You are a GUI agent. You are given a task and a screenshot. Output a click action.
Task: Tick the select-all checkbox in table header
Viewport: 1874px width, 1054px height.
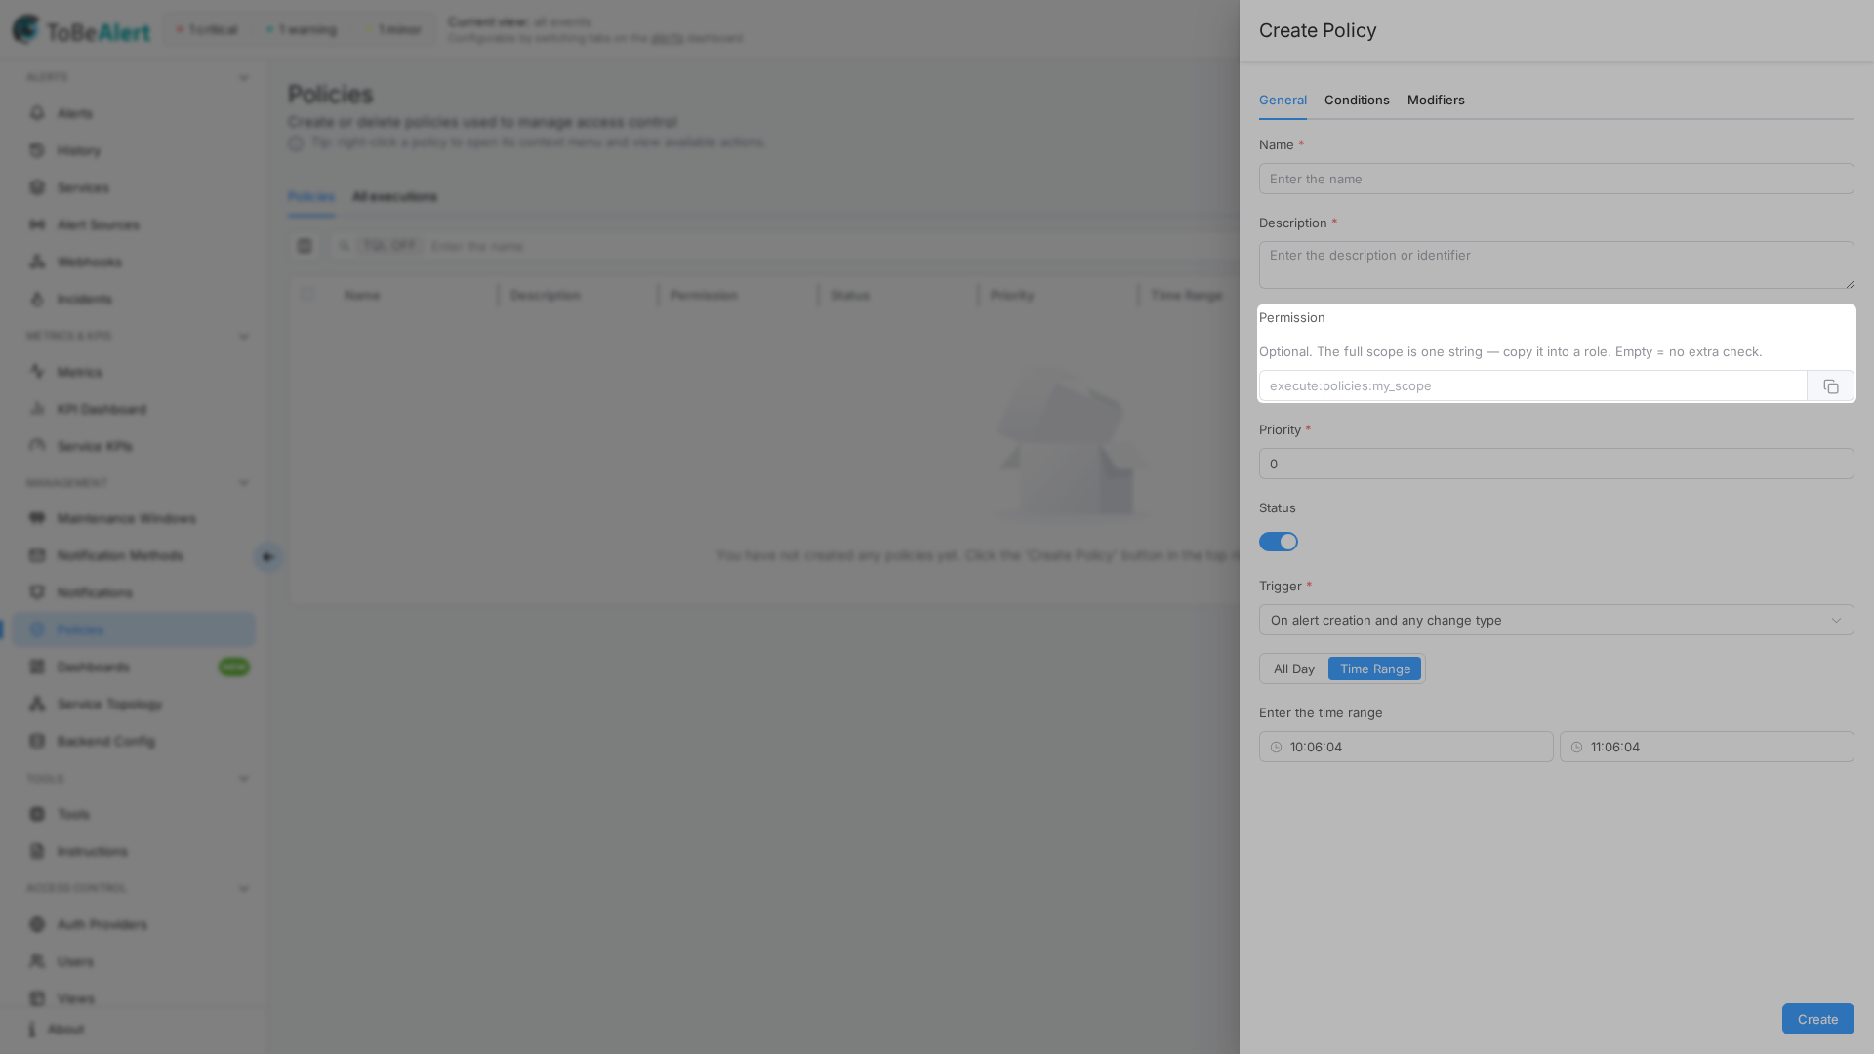pyautogui.click(x=307, y=294)
